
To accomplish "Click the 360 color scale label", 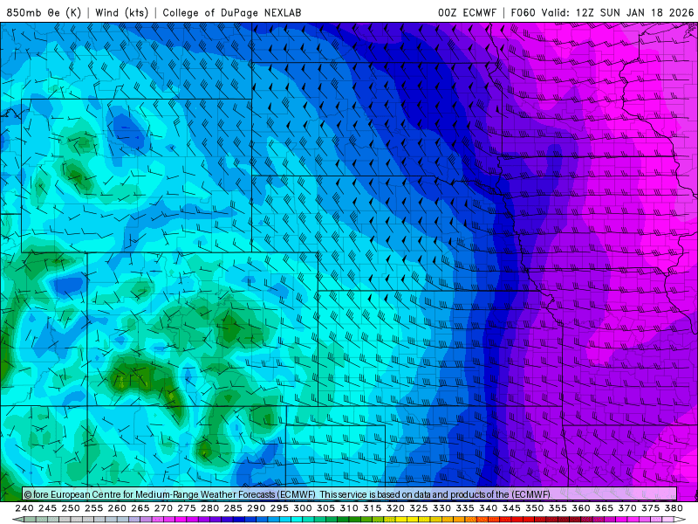I will tap(580, 508).
